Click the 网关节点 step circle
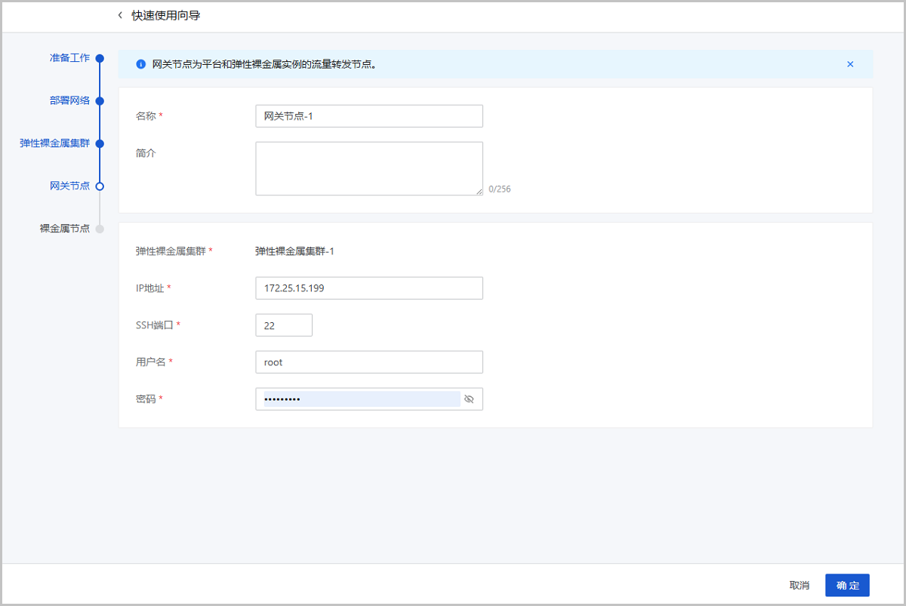 [x=100, y=186]
